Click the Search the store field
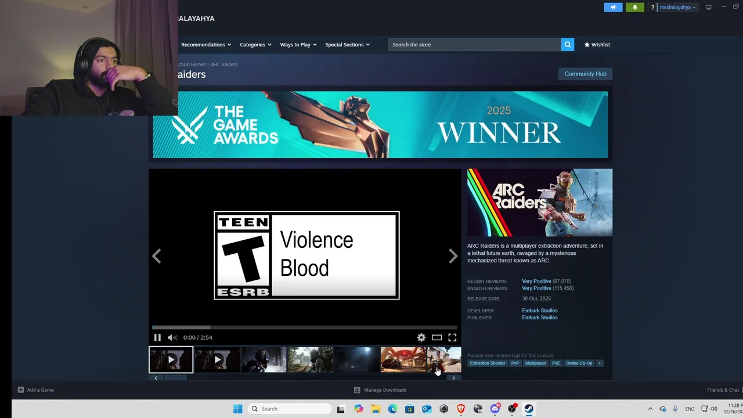 475,45
